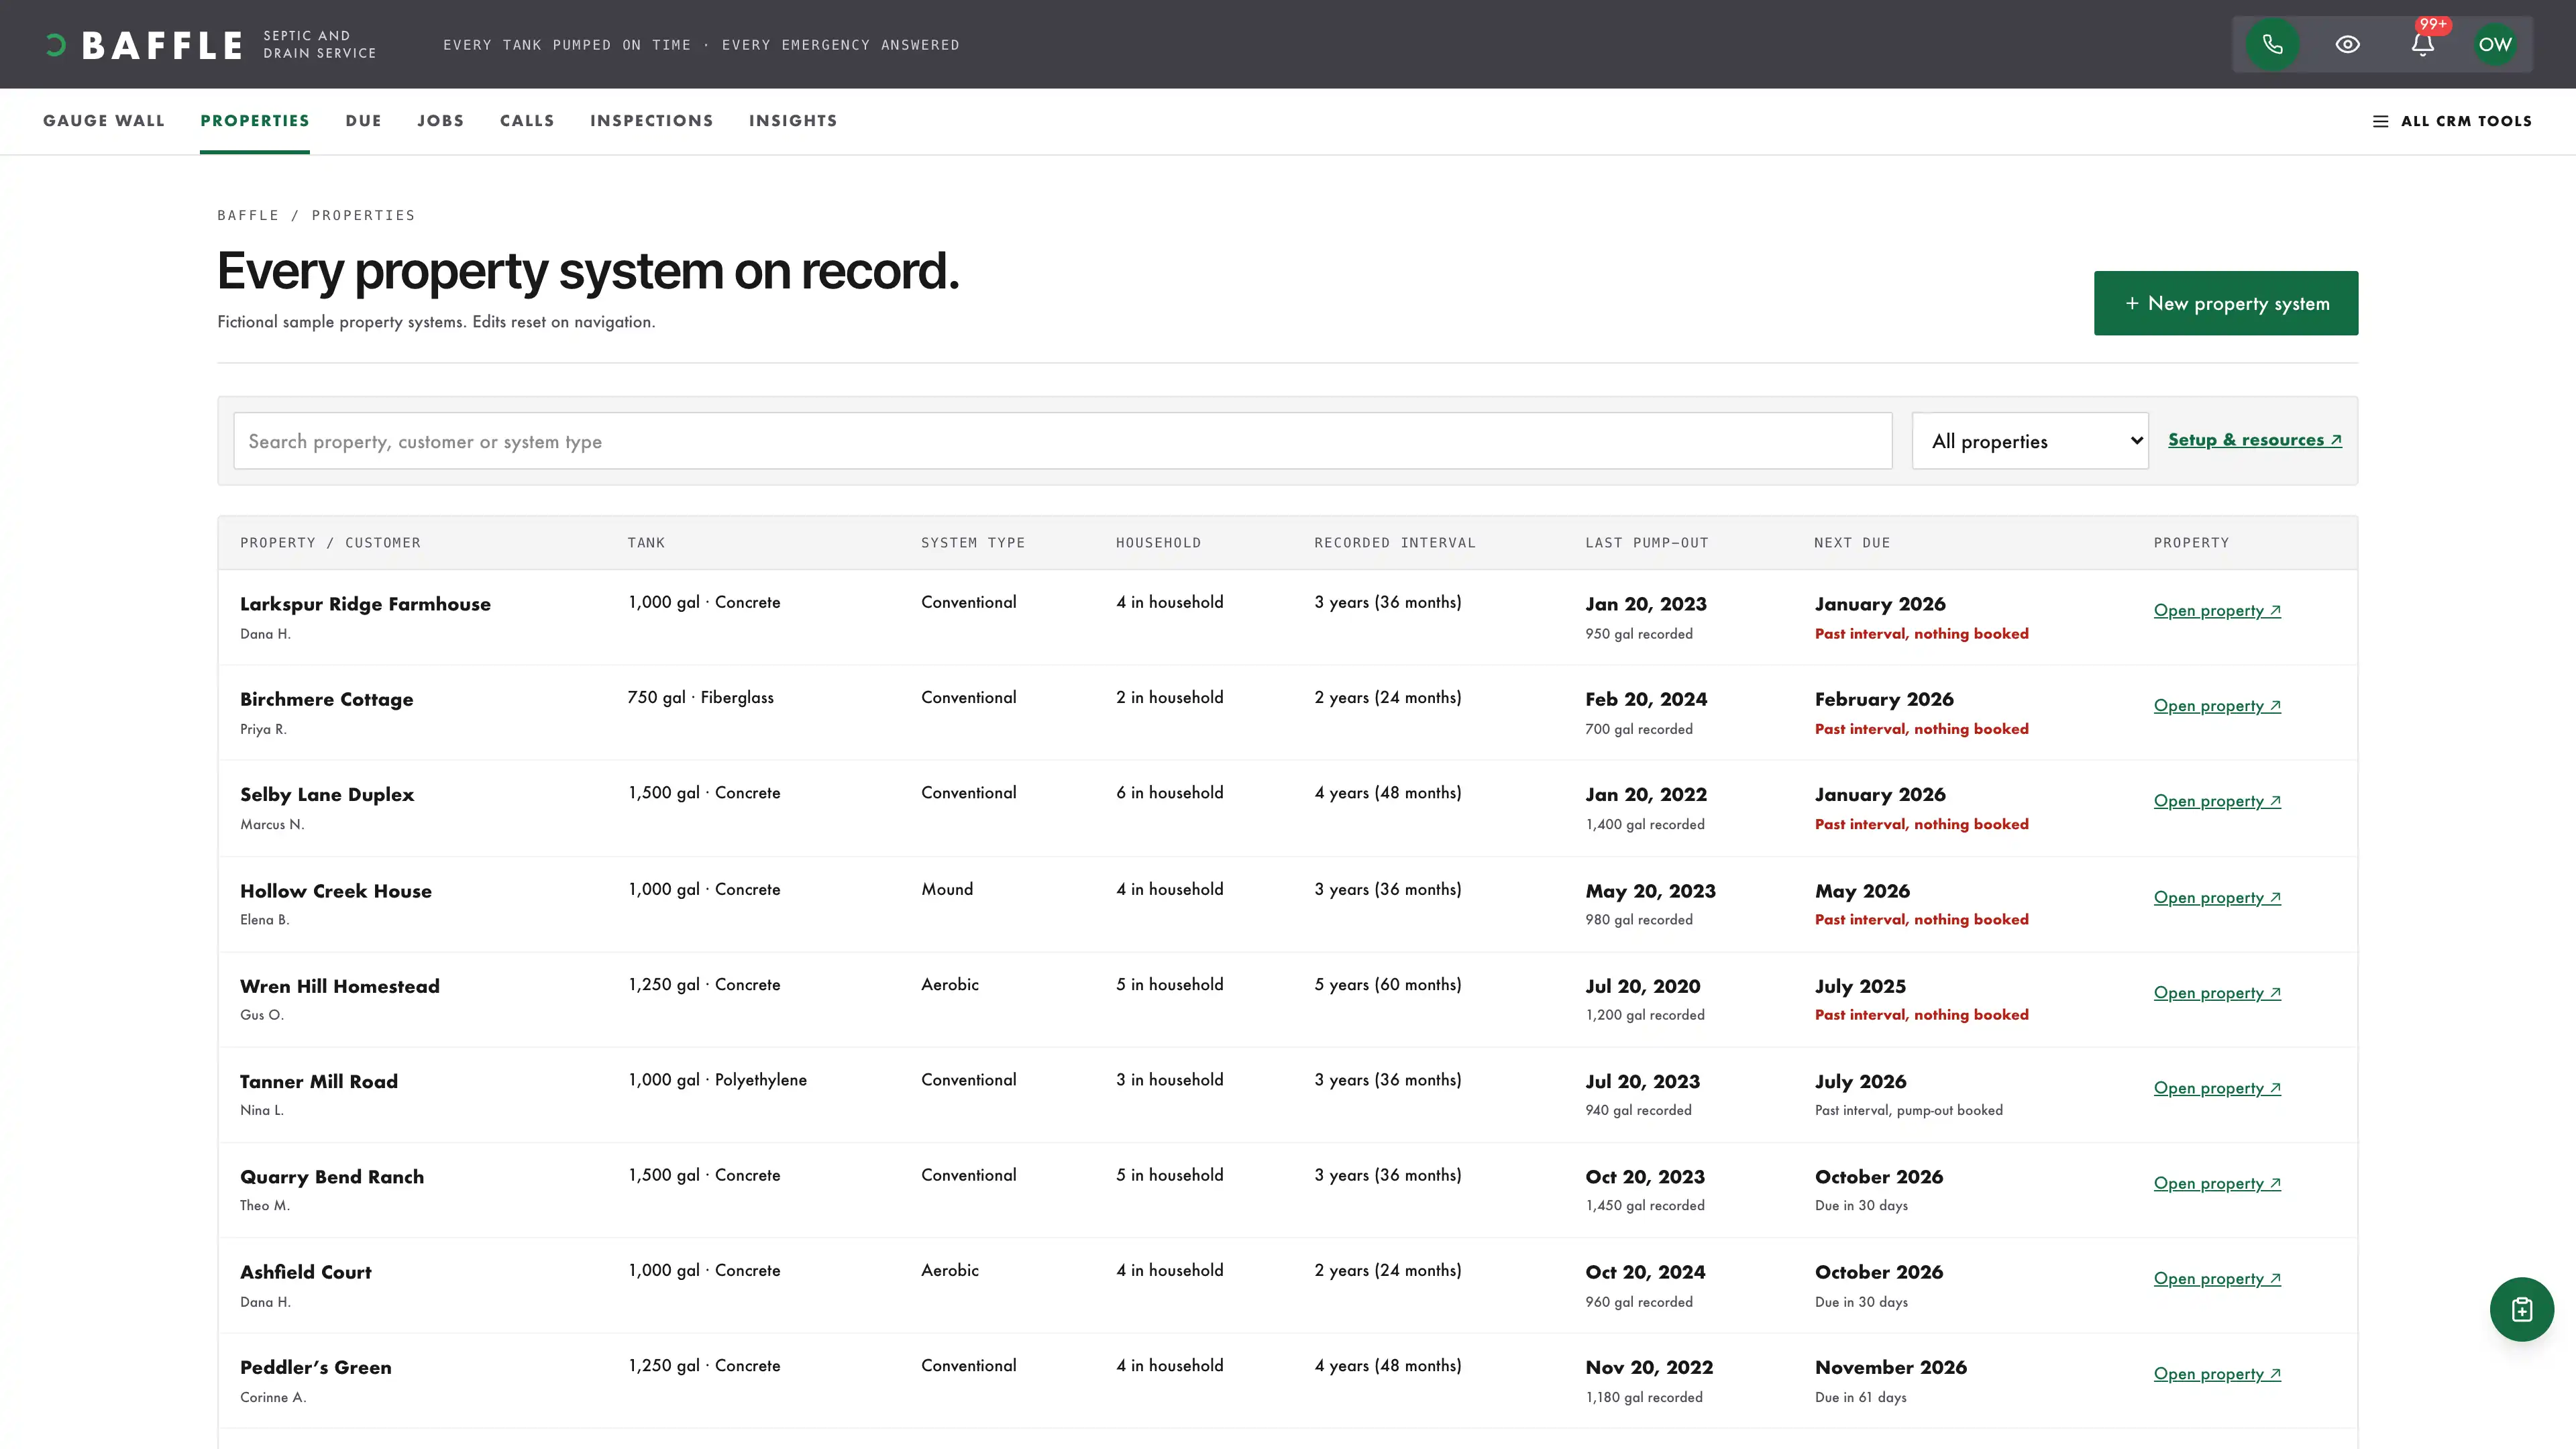Image resolution: width=2576 pixels, height=1449 pixels.
Task: Click the Last Pump-Out column header
Action: pyautogui.click(x=1647, y=543)
